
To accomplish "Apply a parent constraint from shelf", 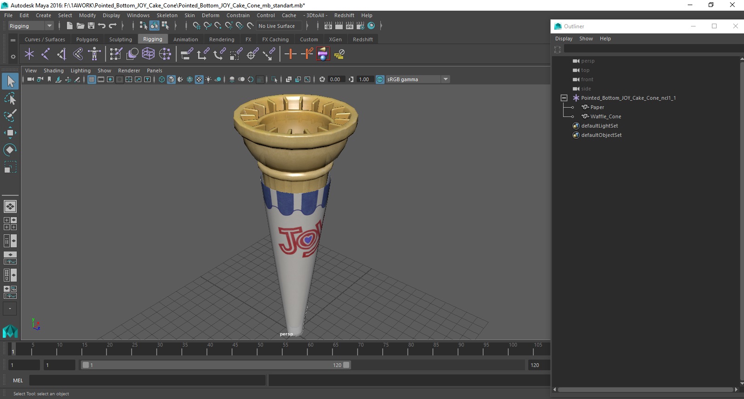I will (x=187, y=54).
